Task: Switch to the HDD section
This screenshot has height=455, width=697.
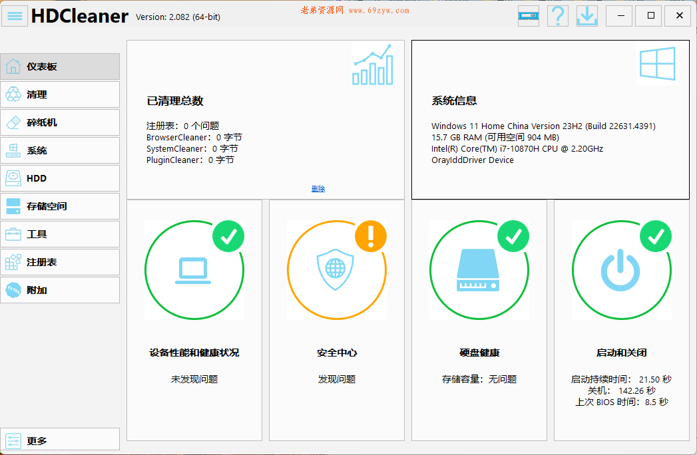Action: pyautogui.click(x=60, y=179)
